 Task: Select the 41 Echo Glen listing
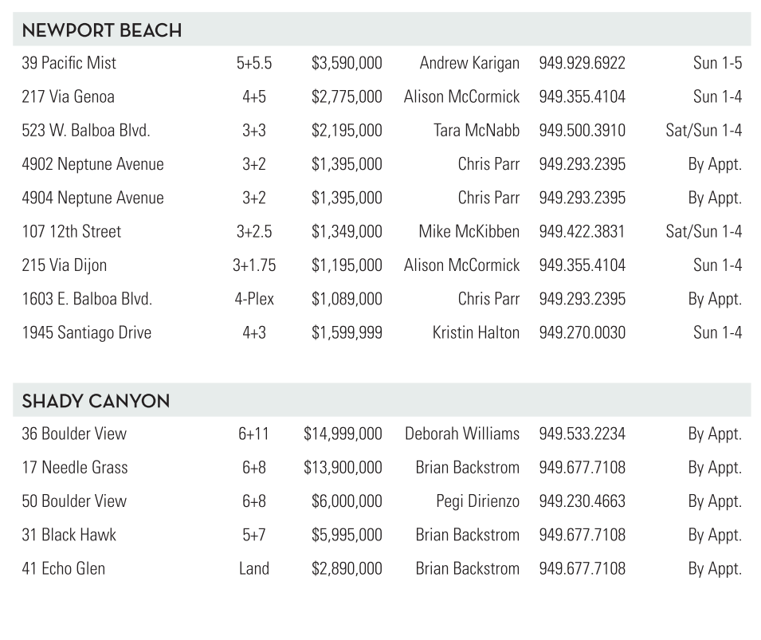click(63, 569)
